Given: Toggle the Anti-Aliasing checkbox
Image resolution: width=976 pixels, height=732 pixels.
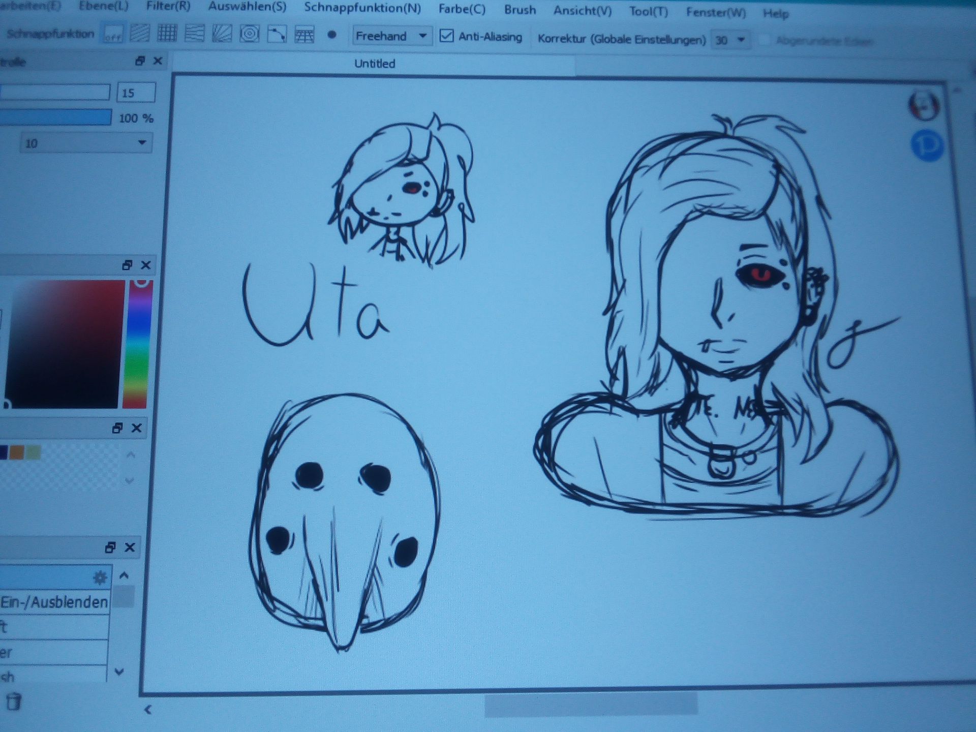Looking at the screenshot, I should 446,36.
